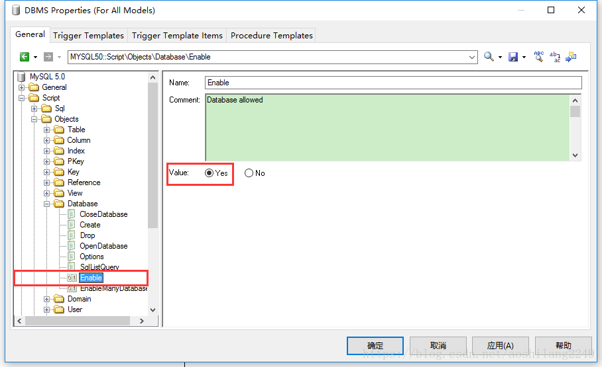
Task: Click the ab-ac replace icon
Action: point(555,57)
